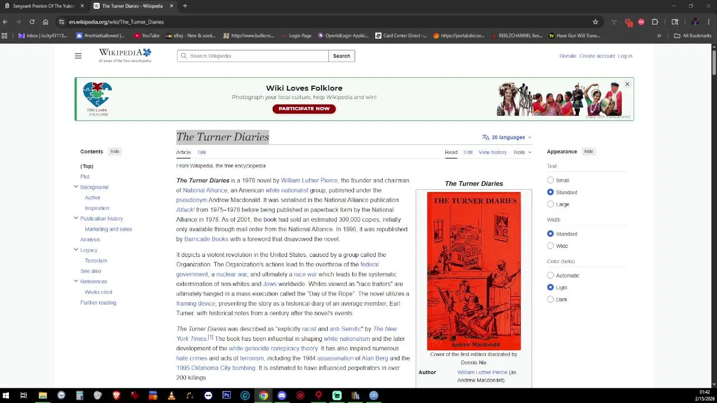The width and height of the screenshot is (717, 403).
Task: Switch to Sergeant Preston Of The Yukon tab
Action: (x=44, y=6)
